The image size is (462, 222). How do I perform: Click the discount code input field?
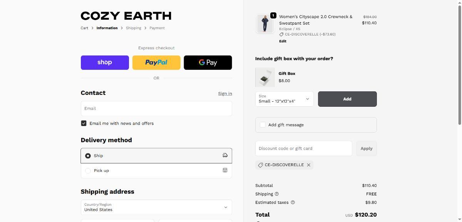coord(303,148)
